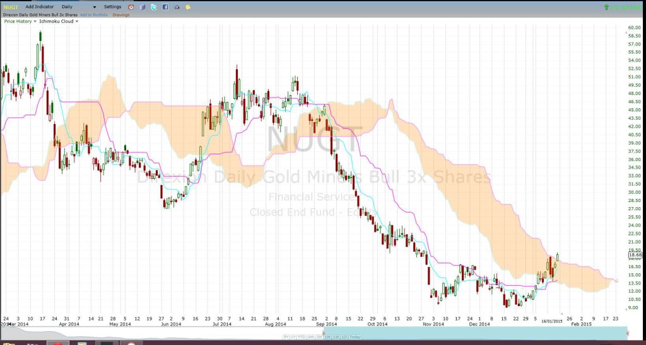Select the 1M range button
Viewport: 646px width, 345px height.
pos(327,337)
